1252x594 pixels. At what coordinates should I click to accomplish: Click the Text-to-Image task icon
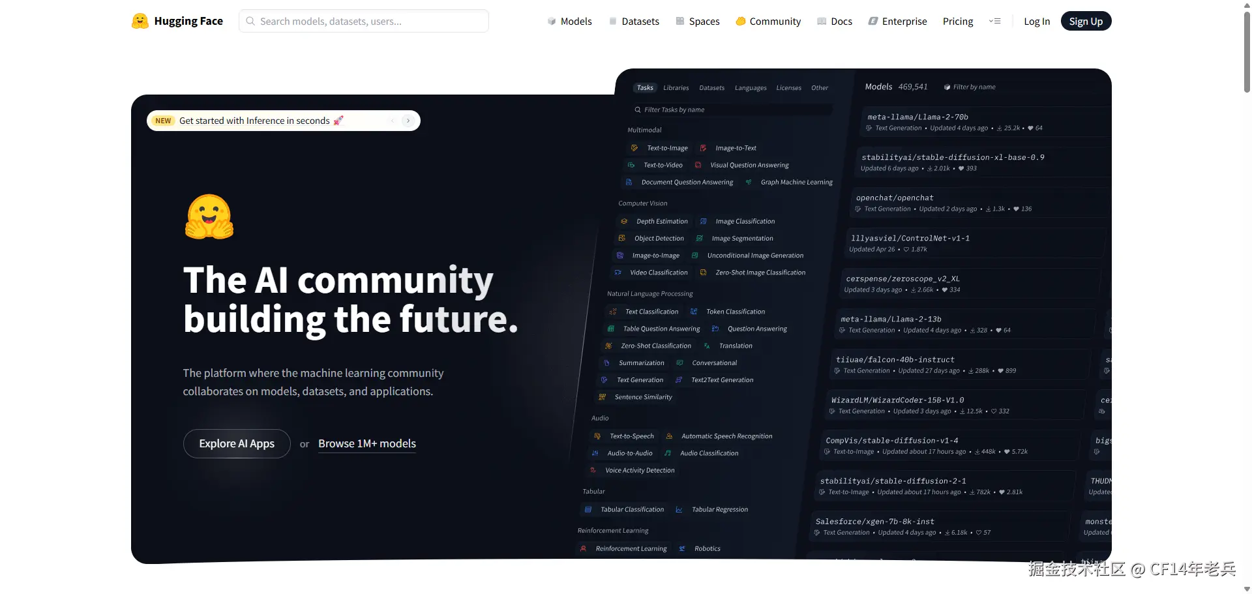(x=634, y=148)
